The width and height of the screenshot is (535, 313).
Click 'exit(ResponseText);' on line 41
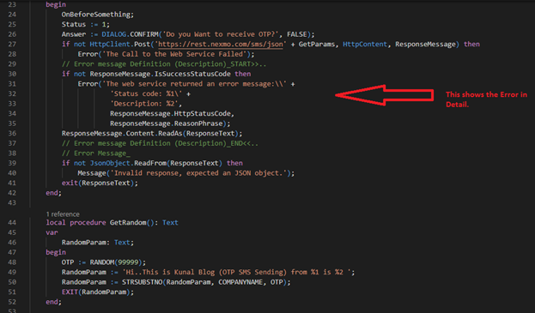click(x=100, y=183)
